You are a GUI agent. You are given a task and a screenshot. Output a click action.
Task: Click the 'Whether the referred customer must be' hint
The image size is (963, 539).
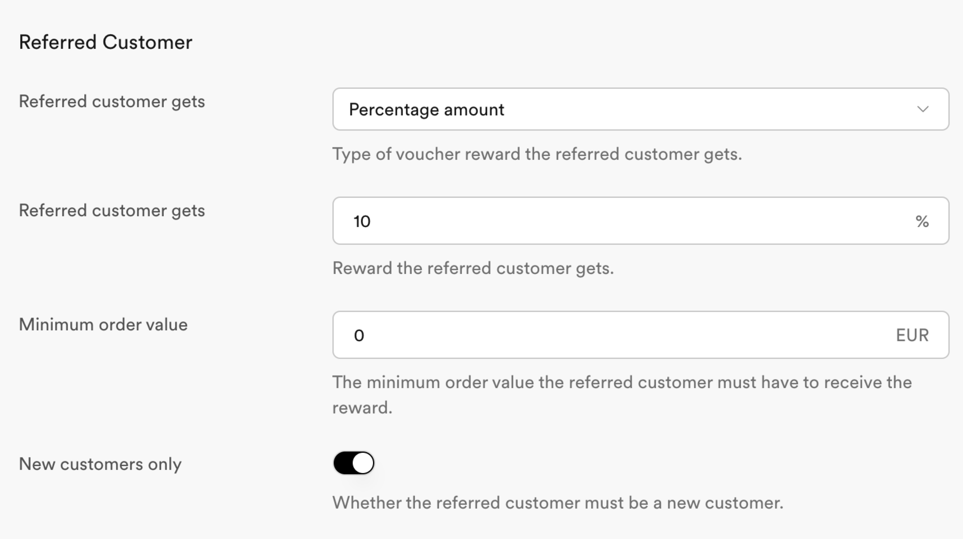tap(558, 503)
